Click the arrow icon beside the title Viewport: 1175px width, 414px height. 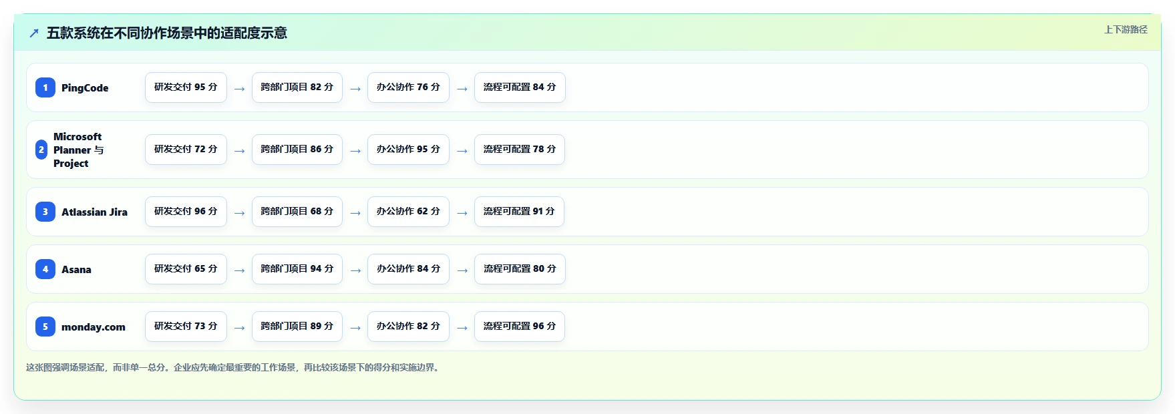pyautogui.click(x=34, y=33)
